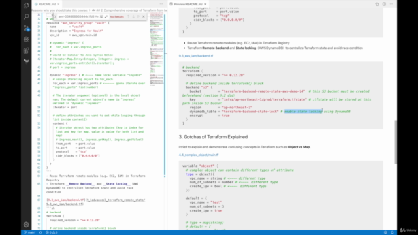Viewport: 418px width, 235px height.
Task: Open the Manage gear at bottom of activity bar
Action: pyautogui.click(x=26, y=225)
